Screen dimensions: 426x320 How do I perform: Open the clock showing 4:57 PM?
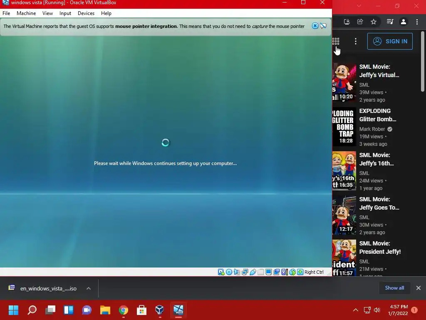pos(398,310)
